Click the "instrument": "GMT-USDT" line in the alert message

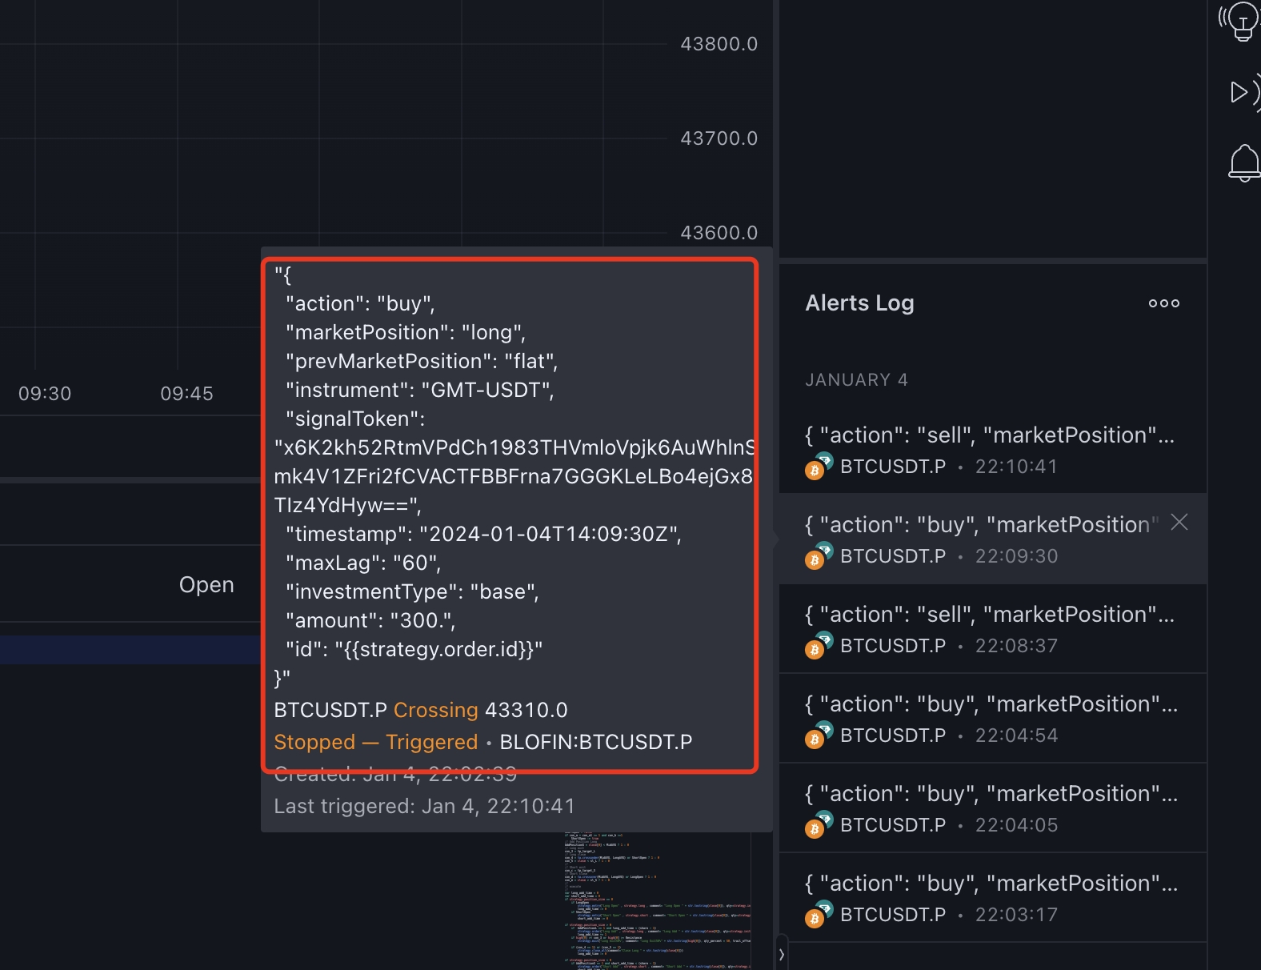pos(419,390)
